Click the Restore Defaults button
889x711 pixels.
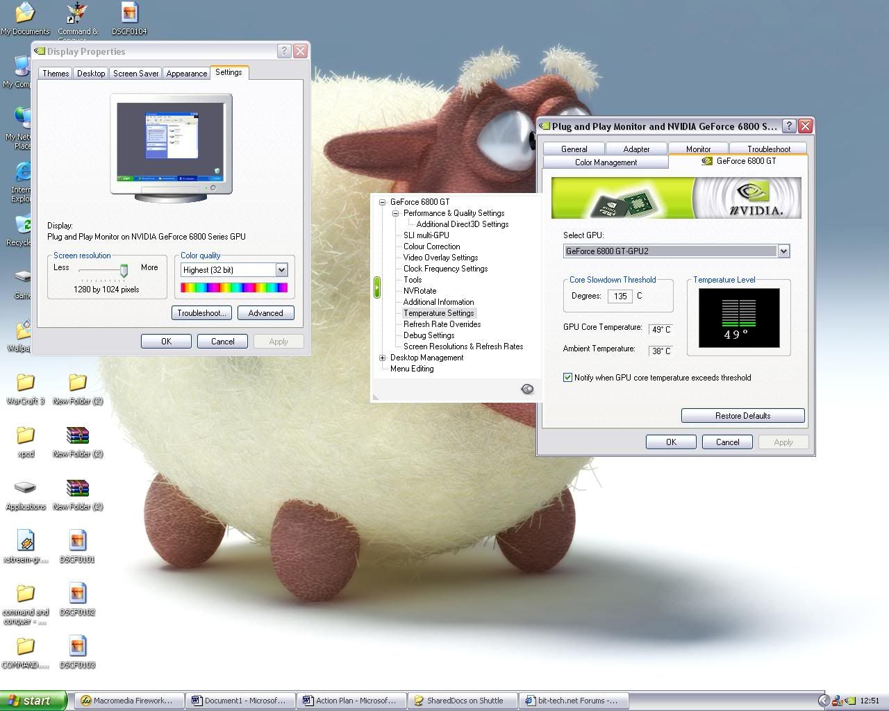point(742,416)
